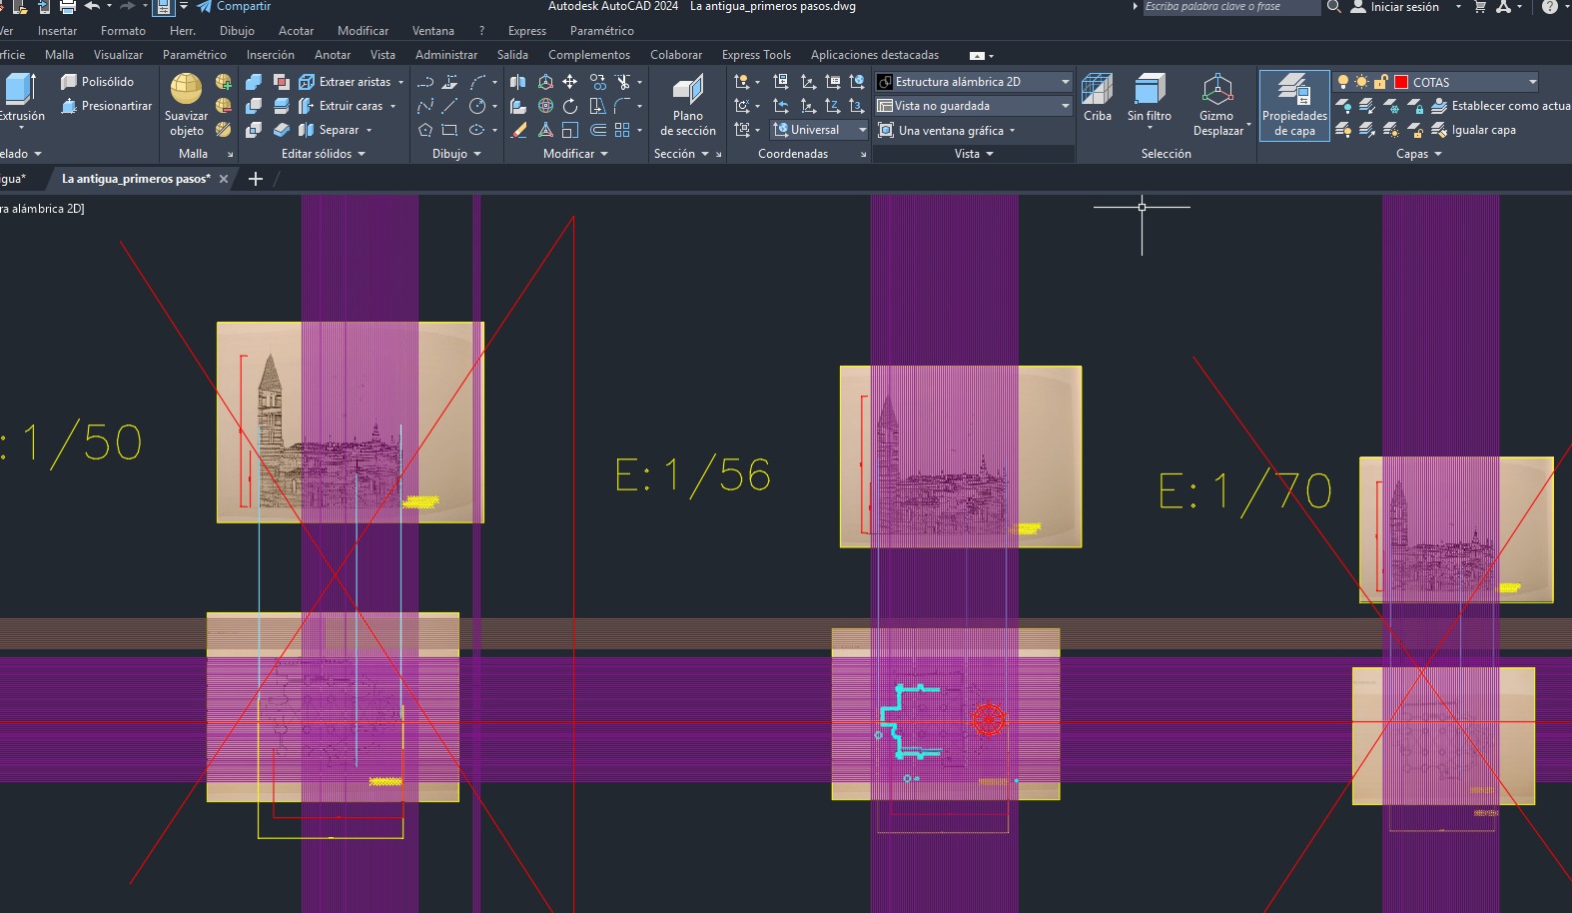Click the plus to open new drawing tab
This screenshot has height=913, width=1572.
(256, 179)
